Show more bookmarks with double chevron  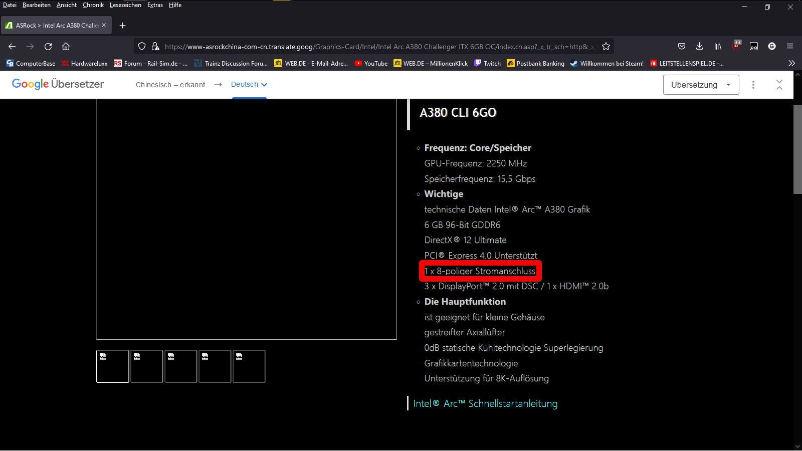(x=791, y=63)
